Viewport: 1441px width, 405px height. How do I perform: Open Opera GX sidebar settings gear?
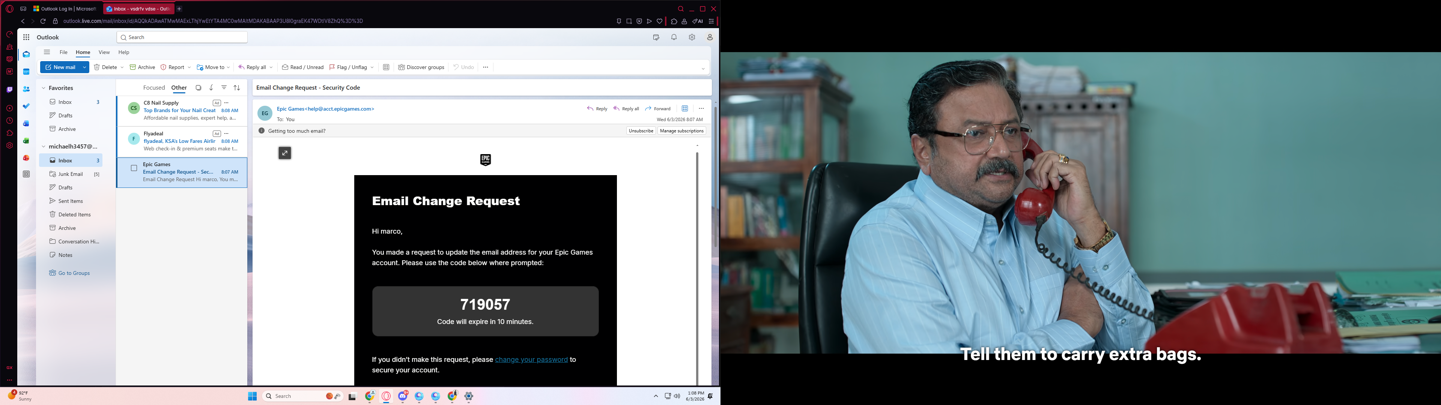pyautogui.click(x=9, y=145)
